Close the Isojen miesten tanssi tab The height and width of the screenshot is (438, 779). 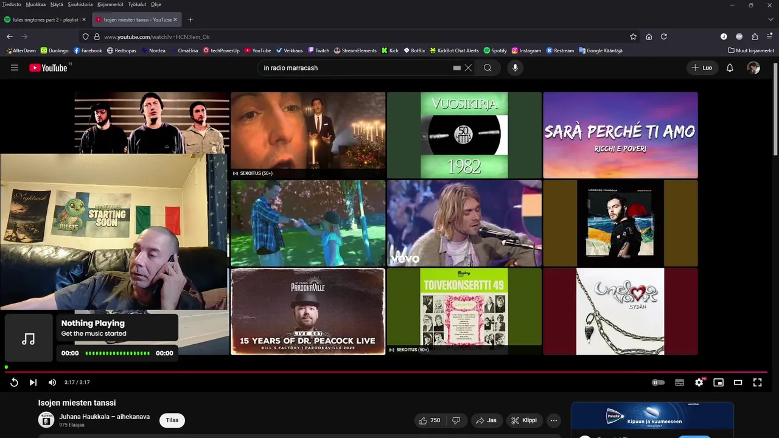[175, 19]
